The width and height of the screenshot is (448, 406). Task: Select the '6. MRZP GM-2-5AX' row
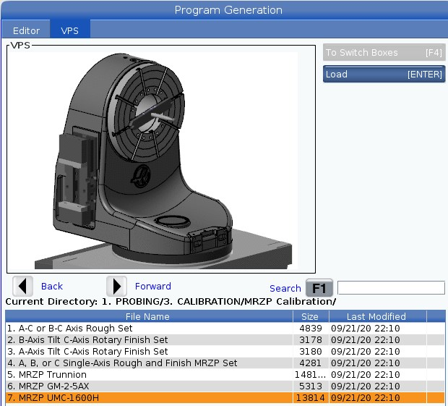225,386
